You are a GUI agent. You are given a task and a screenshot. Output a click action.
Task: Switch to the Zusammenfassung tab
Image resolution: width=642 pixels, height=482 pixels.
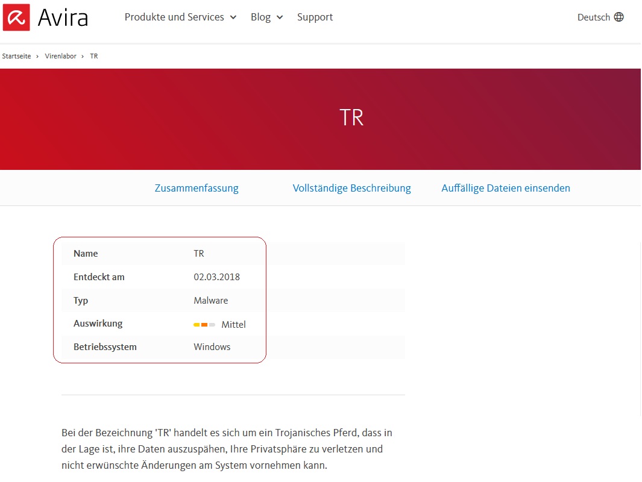(x=197, y=188)
